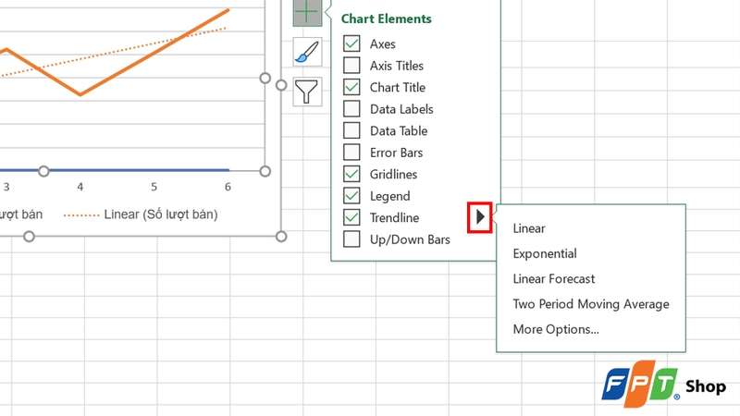Disable the Gridlines checkbox

[x=352, y=174]
